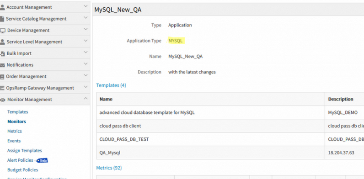Click the description text with the latest changes
The image size is (364, 179).
pos(192,72)
